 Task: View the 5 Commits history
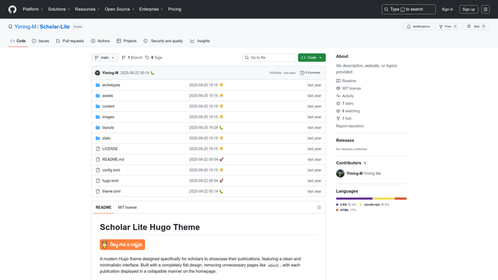click(x=310, y=73)
